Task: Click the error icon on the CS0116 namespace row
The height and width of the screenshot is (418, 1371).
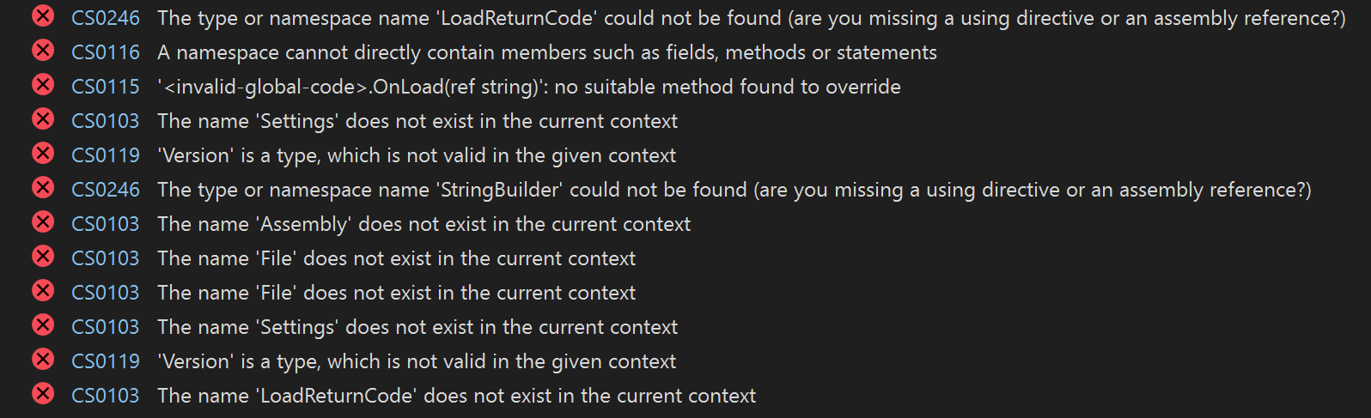Action: pos(43,50)
